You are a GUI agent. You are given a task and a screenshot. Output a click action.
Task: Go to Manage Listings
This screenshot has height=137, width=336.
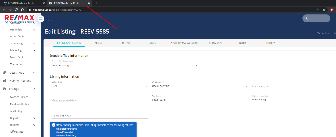19,97
